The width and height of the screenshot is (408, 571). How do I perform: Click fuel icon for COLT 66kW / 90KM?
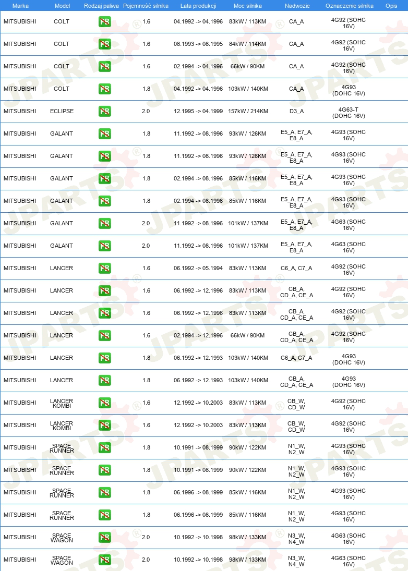104,66
